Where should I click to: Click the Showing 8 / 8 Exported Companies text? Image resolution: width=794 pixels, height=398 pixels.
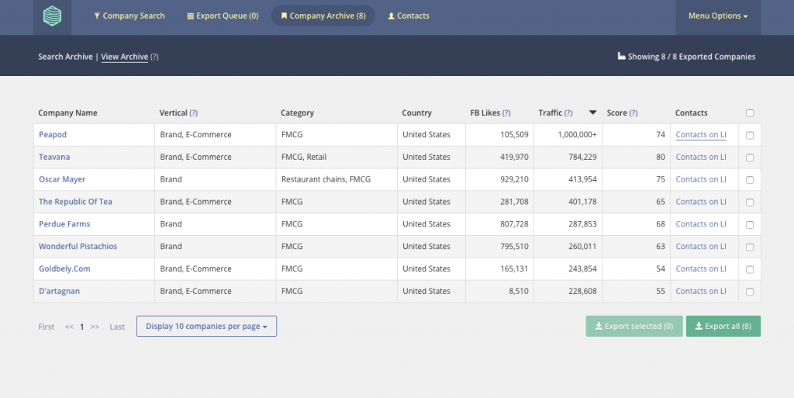point(691,57)
